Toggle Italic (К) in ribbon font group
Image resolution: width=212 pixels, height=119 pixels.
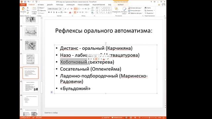[x=51, y=12]
